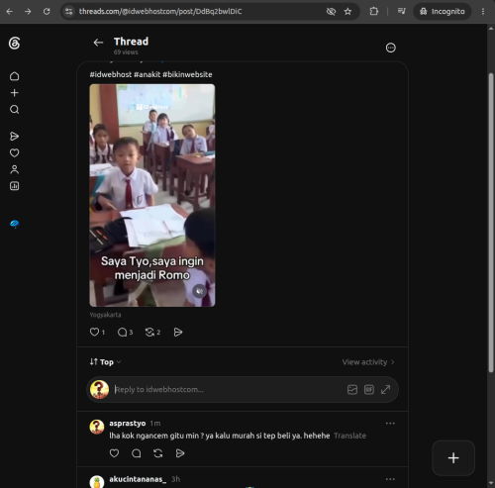Go back with the Thread back arrow
This screenshot has height=488, width=495.
point(98,43)
